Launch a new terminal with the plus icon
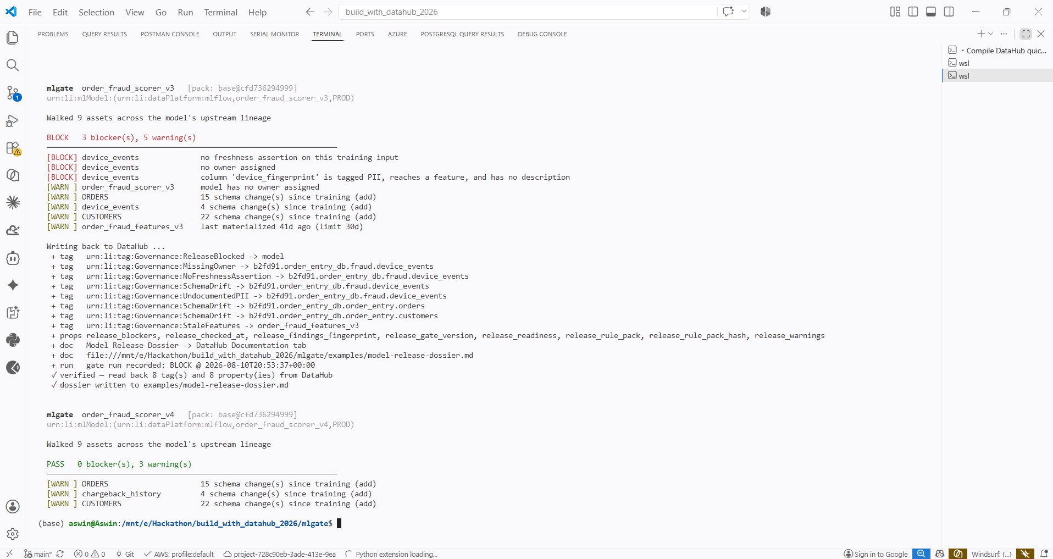Viewport: 1053px width, 559px height. pyautogui.click(x=980, y=34)
